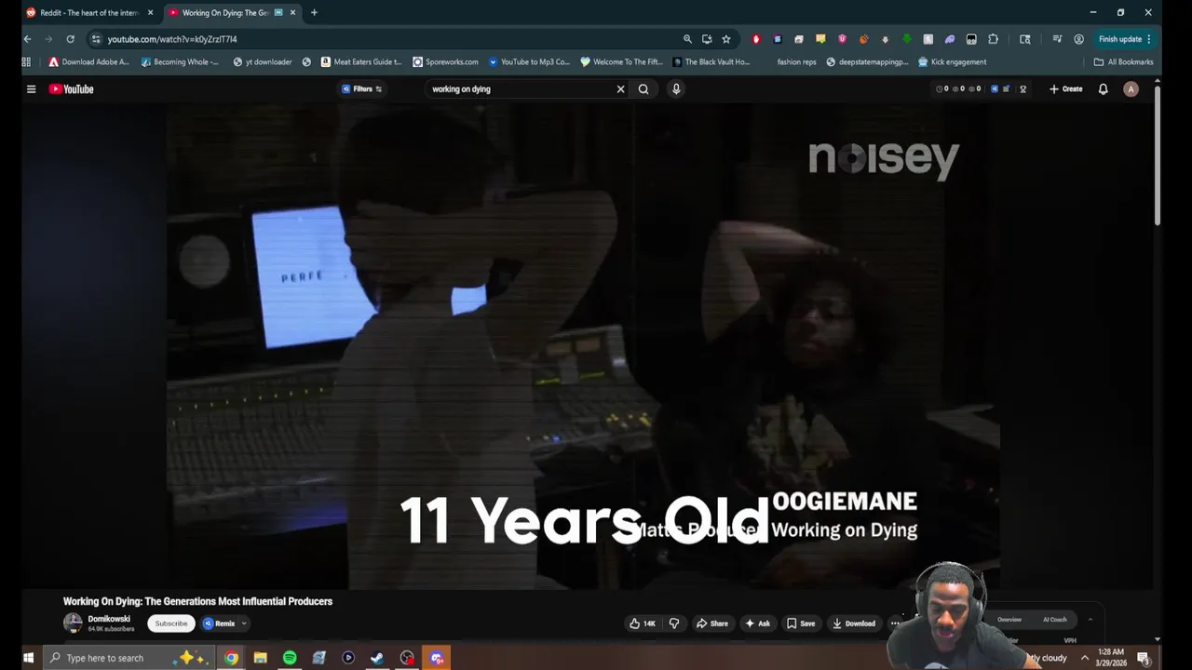Open the media controls icon in Chrome

(1057, 39)
